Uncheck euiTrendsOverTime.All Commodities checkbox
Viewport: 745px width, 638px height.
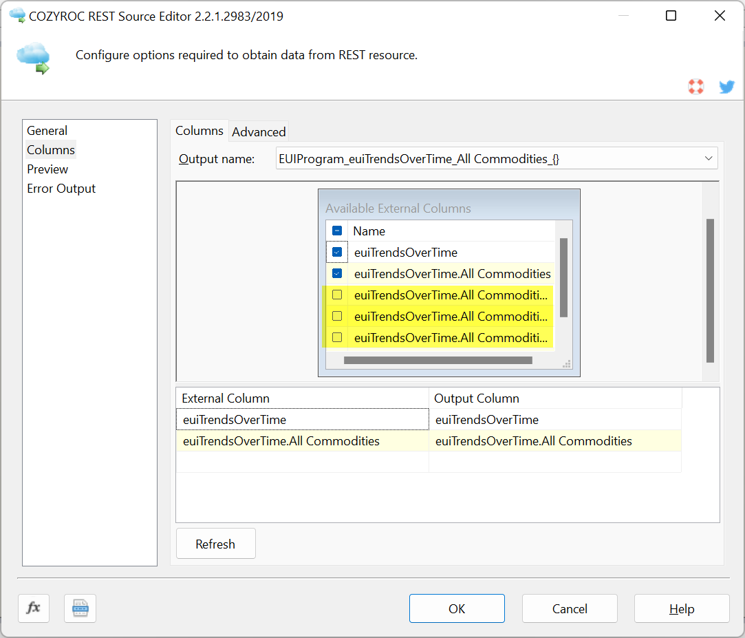pyautogui.click(x=337, y=273)
